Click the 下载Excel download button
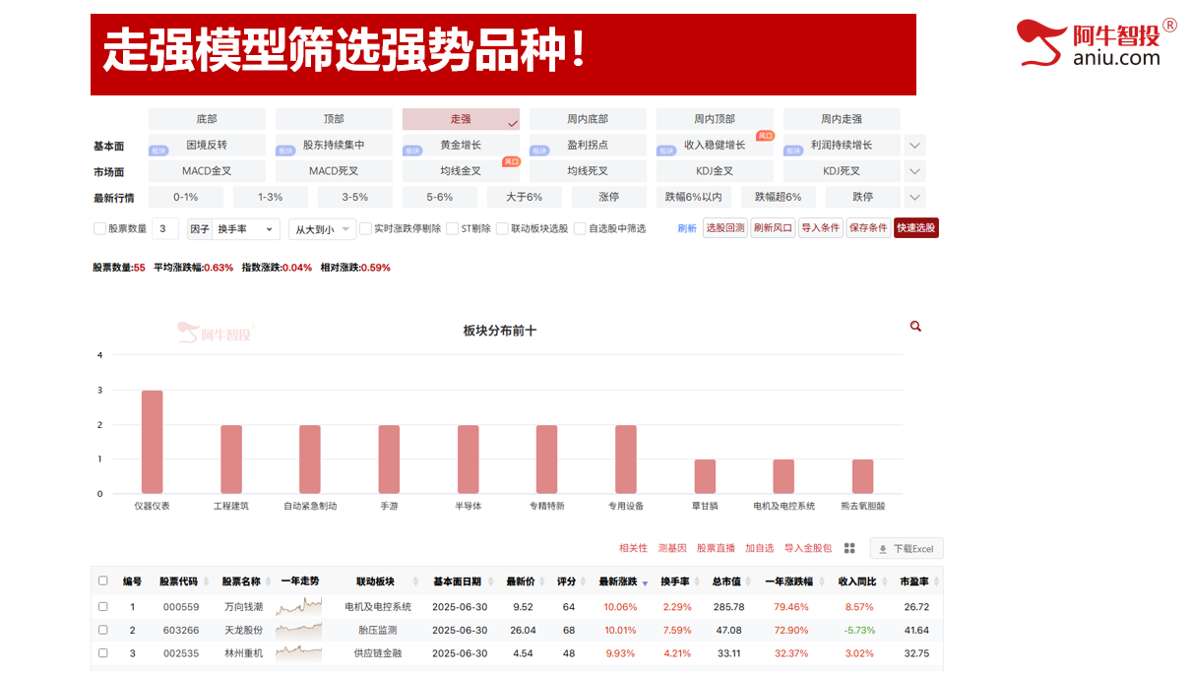This screenshot has width=1191, height=674. (x=907, y=548)
